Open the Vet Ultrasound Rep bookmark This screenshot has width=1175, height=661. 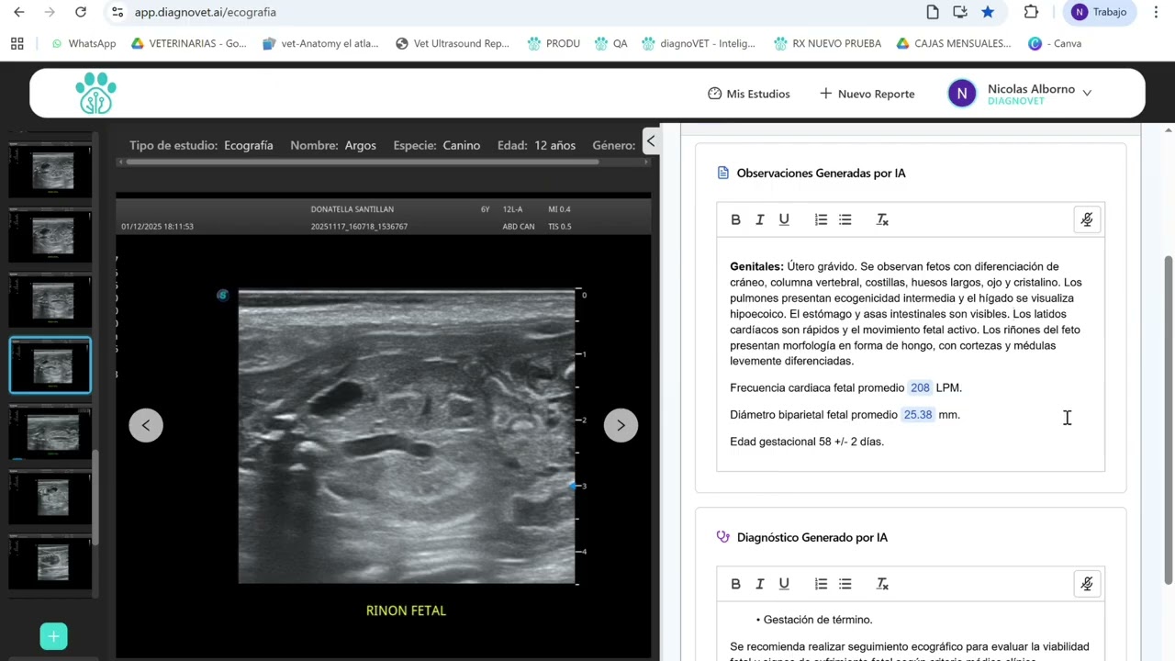coord(453,43)
